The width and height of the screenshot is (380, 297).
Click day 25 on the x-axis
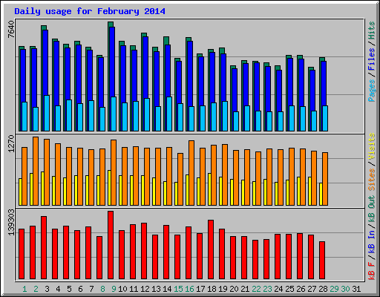[289, 289]
